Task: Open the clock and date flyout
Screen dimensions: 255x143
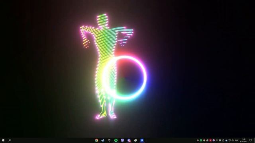Action: [243, 140]
